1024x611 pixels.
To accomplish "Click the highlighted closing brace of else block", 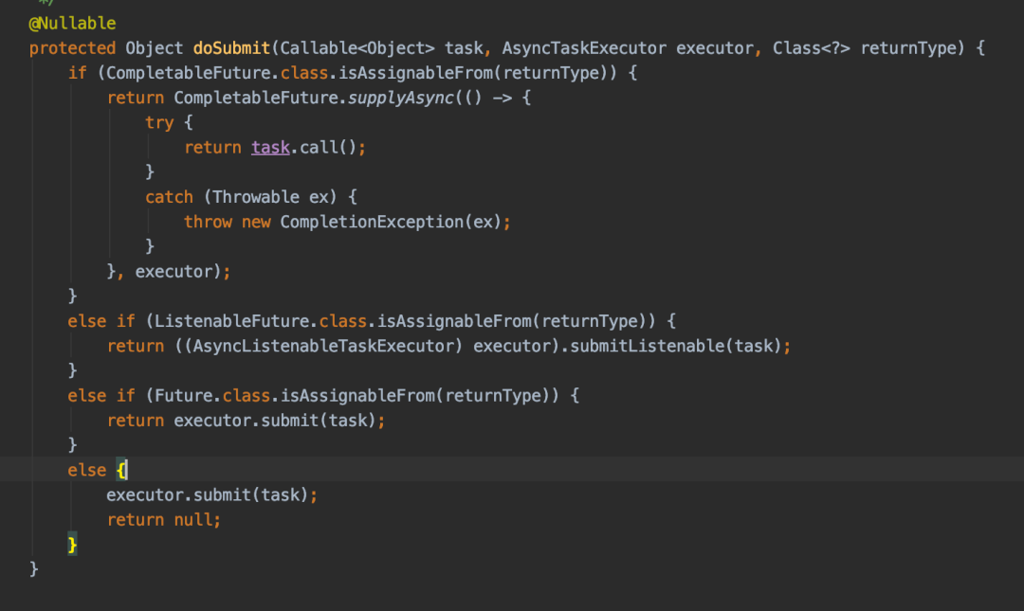I will tap(72, 545).
